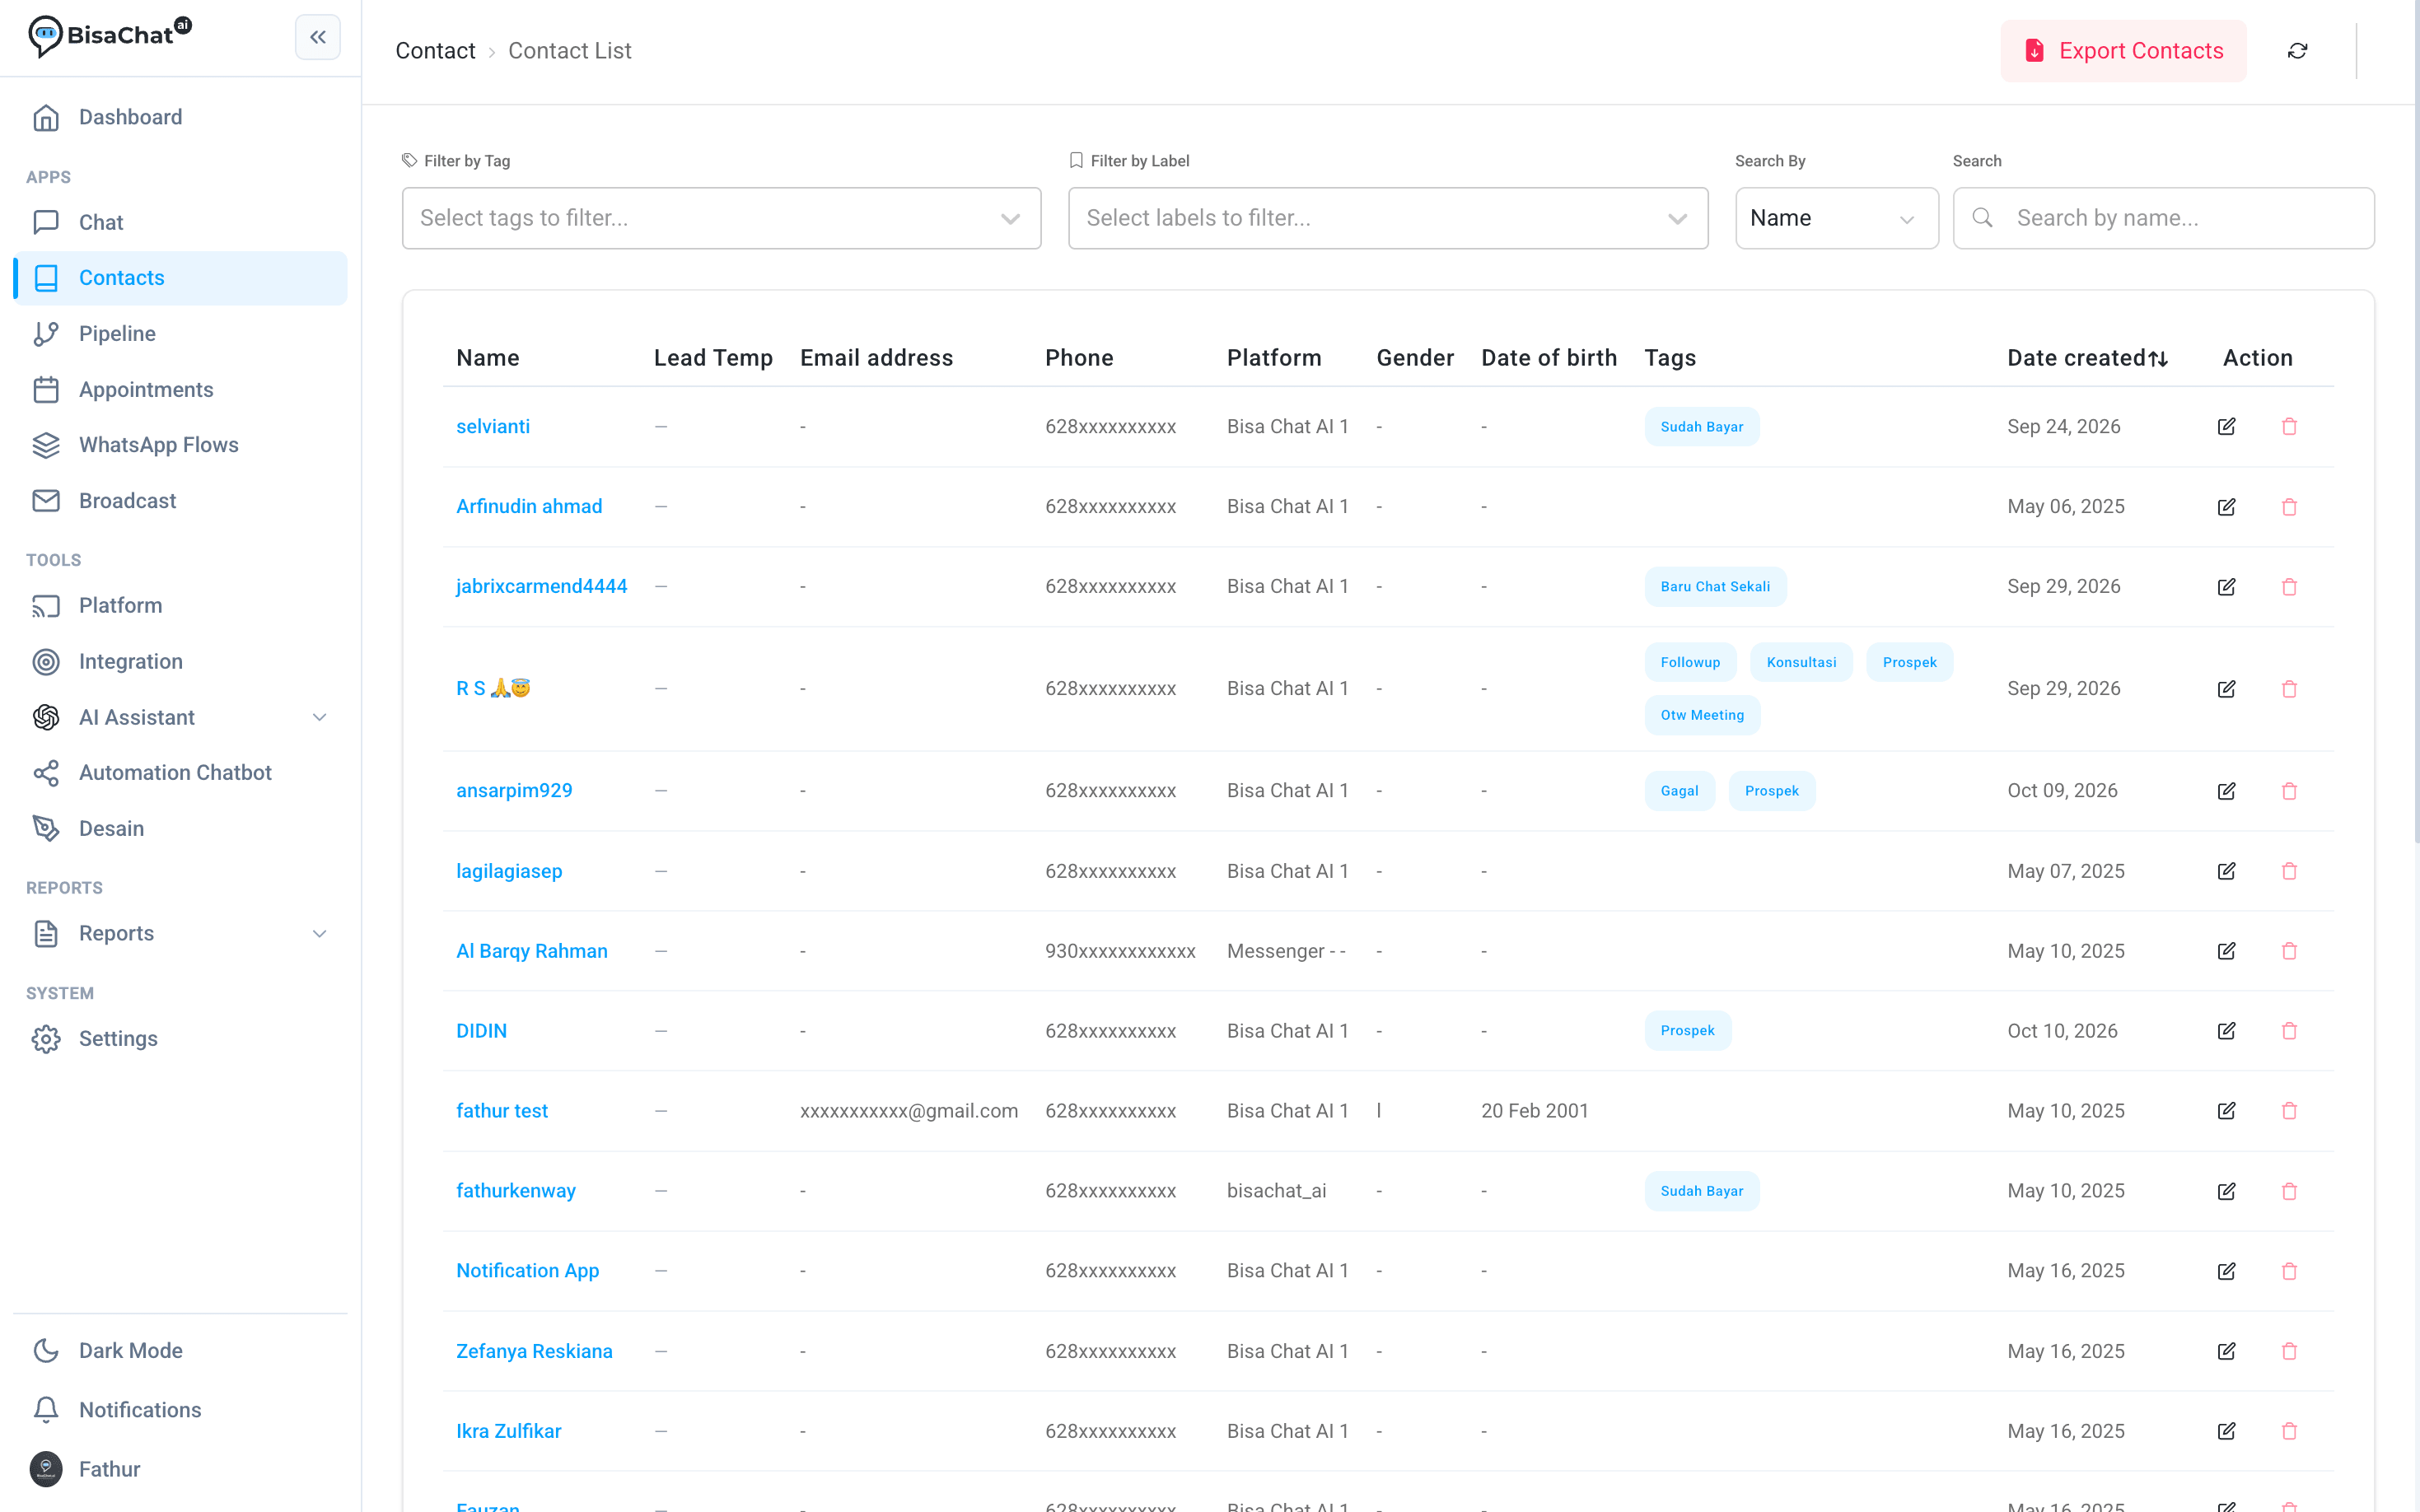Viewport: 2420px width, 1512px height.
Task: Open Pipeline page
Action: coord(180,333)
